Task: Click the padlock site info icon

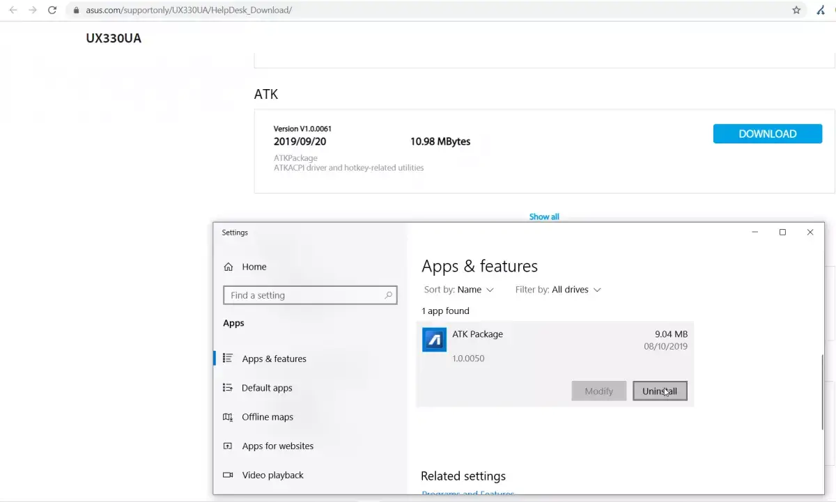Action: [x=77, y=10]
